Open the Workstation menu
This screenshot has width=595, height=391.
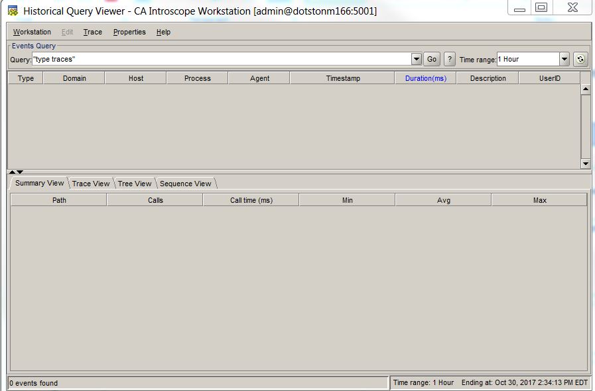pyautogui.click(x=32, y=32)
